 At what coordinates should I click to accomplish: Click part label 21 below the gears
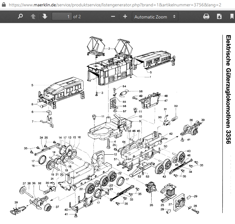point(57,174)
